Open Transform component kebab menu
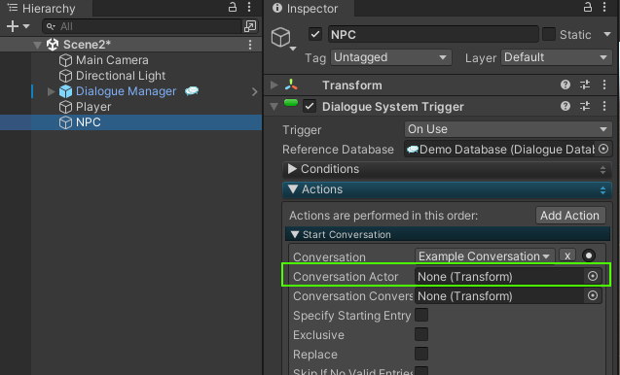This screenshot has width=620, height=375. (x=604, y=85)
